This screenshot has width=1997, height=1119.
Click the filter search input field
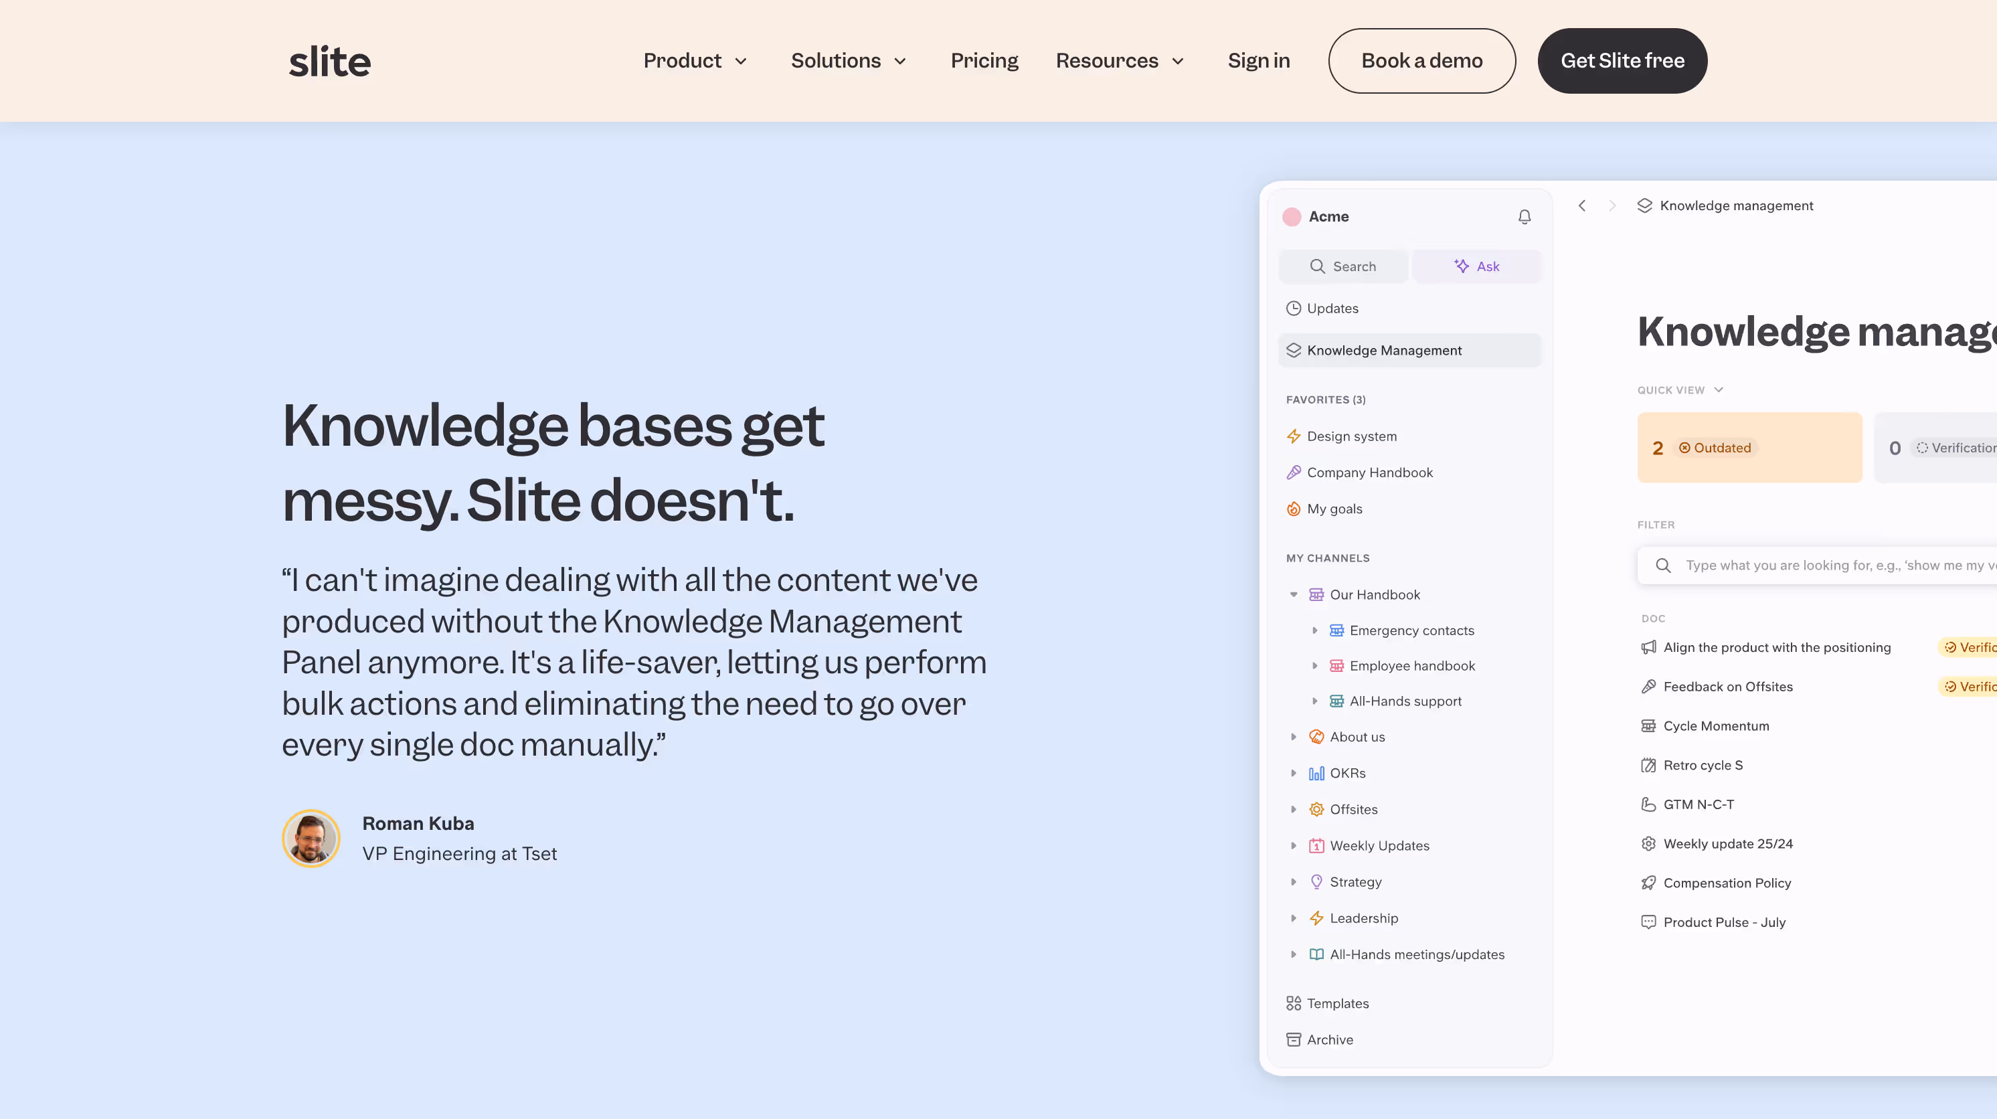[1830, 566]
